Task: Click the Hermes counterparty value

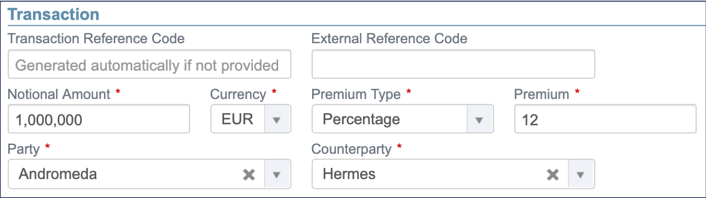Action: click(349, 174)
